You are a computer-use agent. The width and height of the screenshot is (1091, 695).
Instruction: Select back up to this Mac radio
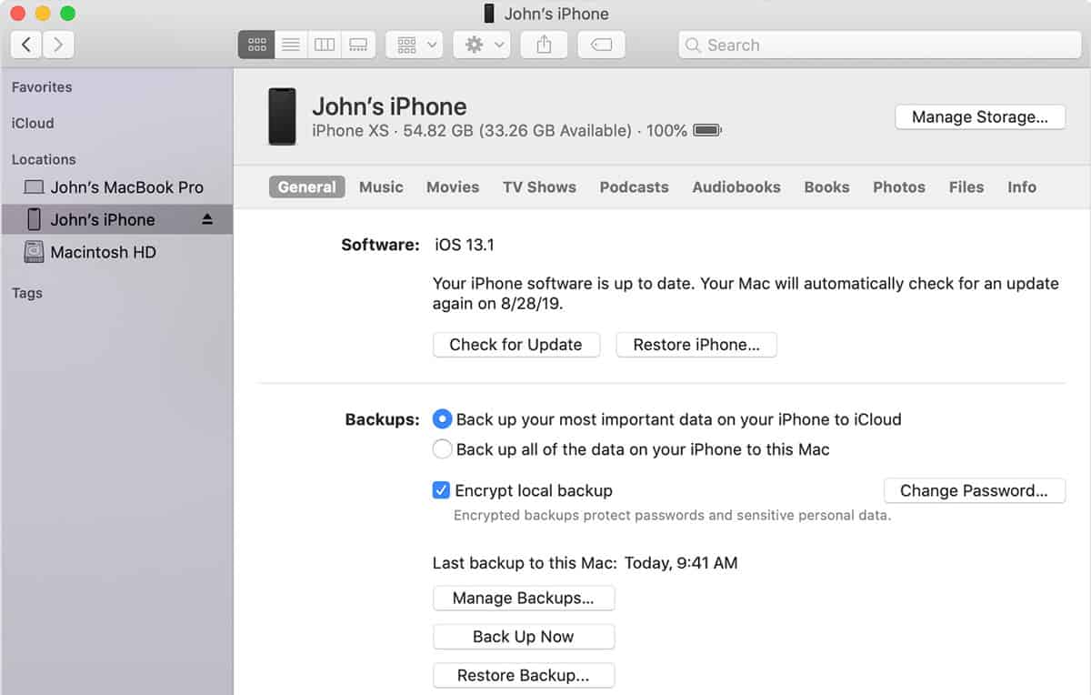tap(442, 449)
